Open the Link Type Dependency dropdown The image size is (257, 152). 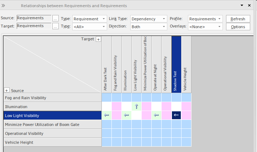pyautogui.click(x=148, y=19)
